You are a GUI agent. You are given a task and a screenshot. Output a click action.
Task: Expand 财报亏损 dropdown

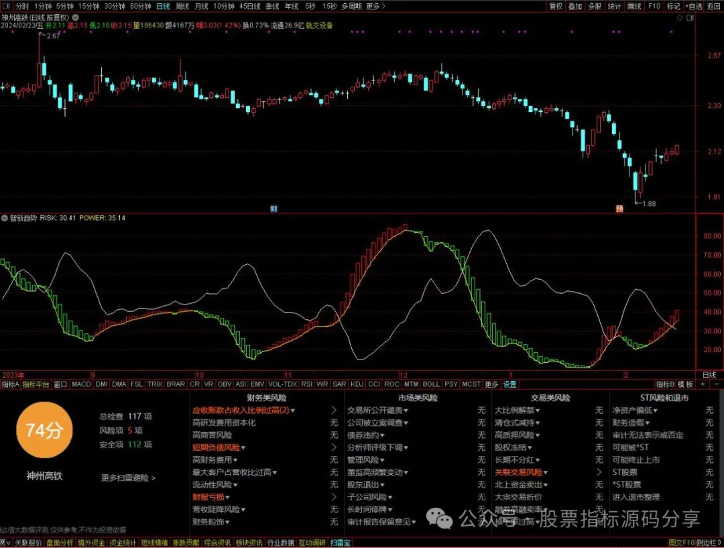click(227, 497)
